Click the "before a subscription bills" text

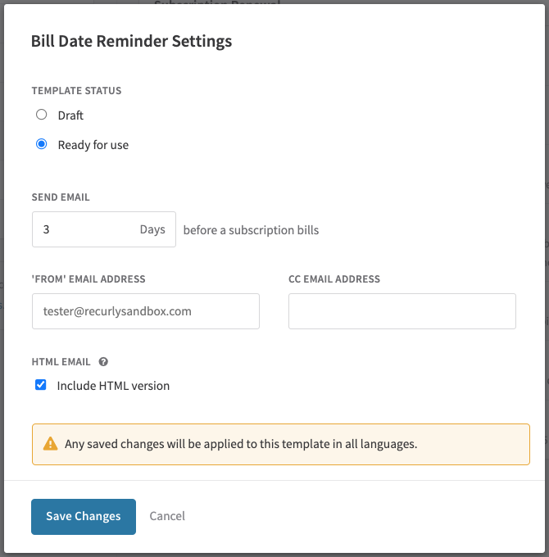click(251, 230)
